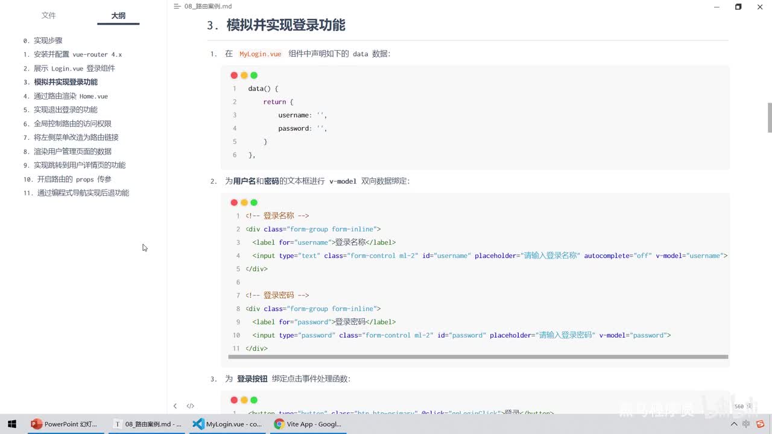Click the horizontal scrollbar of the HTML code block
The image size is (772, 434).
tap(478, 357)
